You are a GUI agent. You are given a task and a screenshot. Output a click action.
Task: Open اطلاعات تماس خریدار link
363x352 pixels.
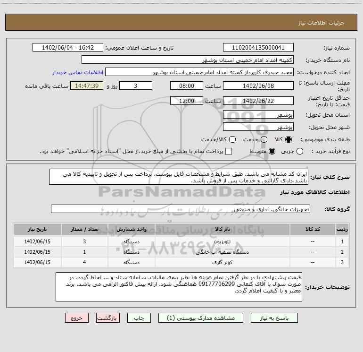click(x=78, y=72)
